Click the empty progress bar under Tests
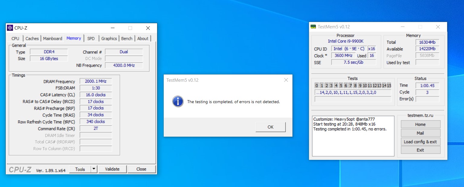464x187 pixels. (x=353, y=99)
